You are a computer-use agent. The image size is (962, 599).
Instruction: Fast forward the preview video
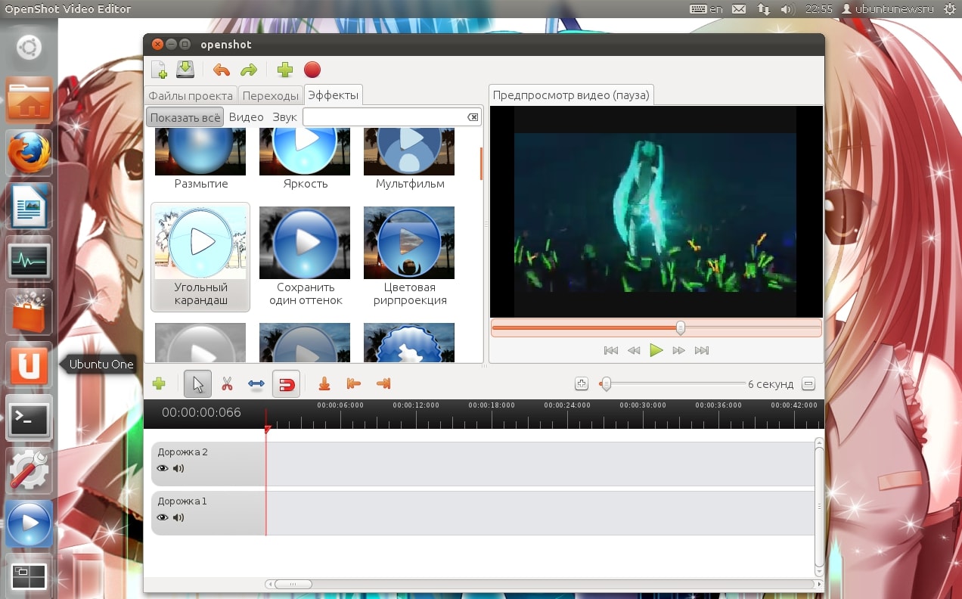point(679,350)
